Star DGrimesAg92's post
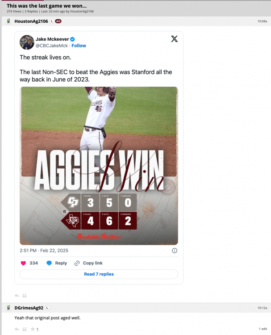This screenshot has width=271, height=335. 32,329
